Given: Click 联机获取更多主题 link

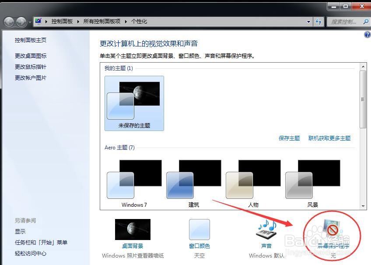Looking at the screenshot, I should click(x=329, y=138).
